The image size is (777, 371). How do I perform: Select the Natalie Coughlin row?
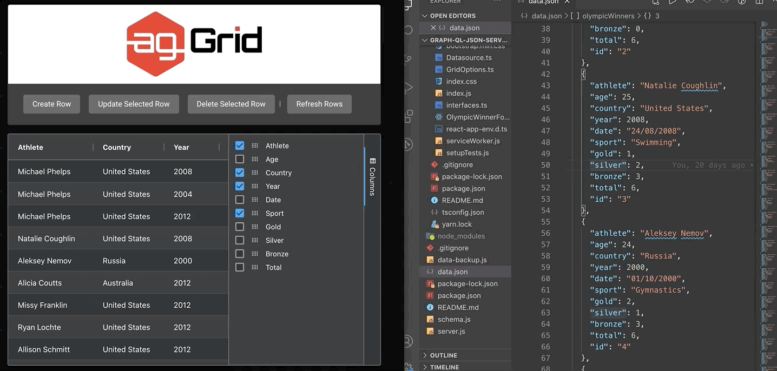pyautogui.click(x=118, y=239)
